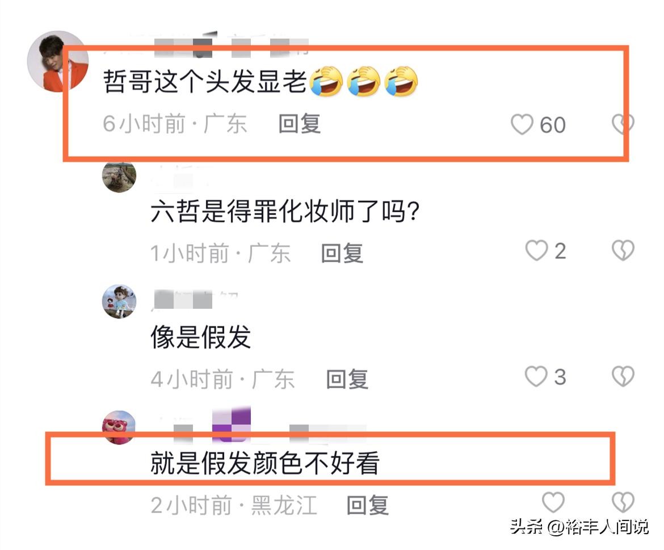Open the 头条 @裕丰人间说 watermark
This screenshot has width=664, height=550.
point(579,527)
